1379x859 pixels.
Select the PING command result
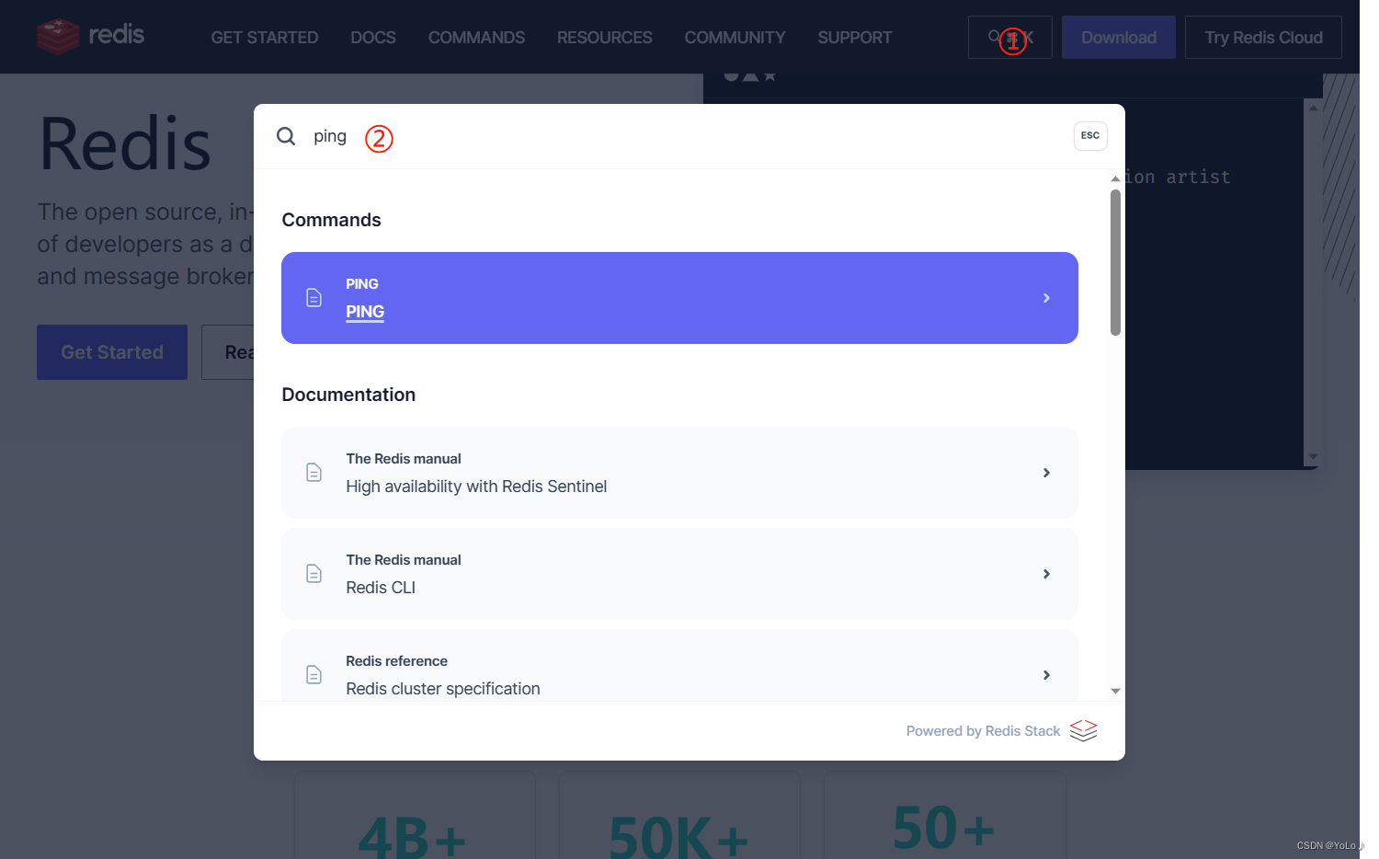[679, 298]
